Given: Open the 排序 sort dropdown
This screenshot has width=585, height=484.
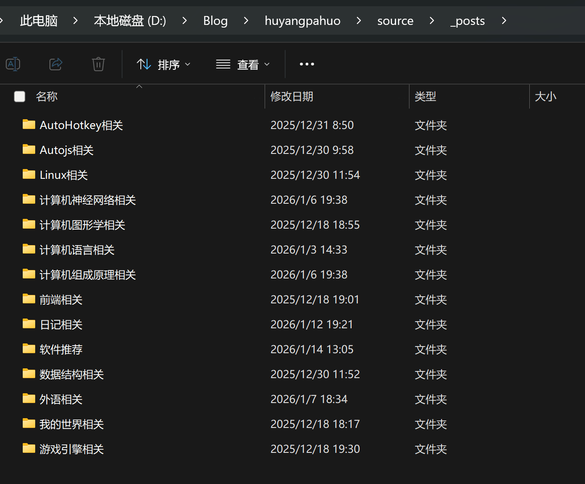Looking at the screenshot, I should click(163, 65).
